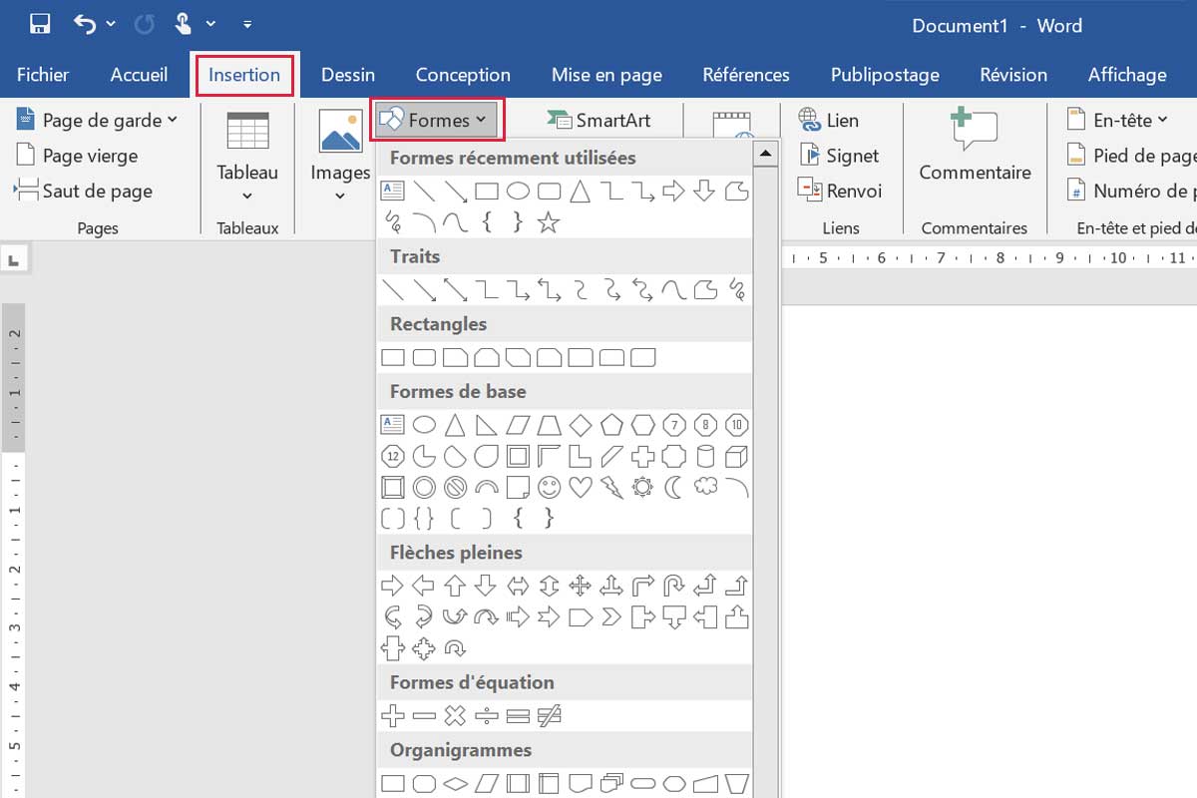
Task: Insert a Page vierge
Action: point(85,156)
